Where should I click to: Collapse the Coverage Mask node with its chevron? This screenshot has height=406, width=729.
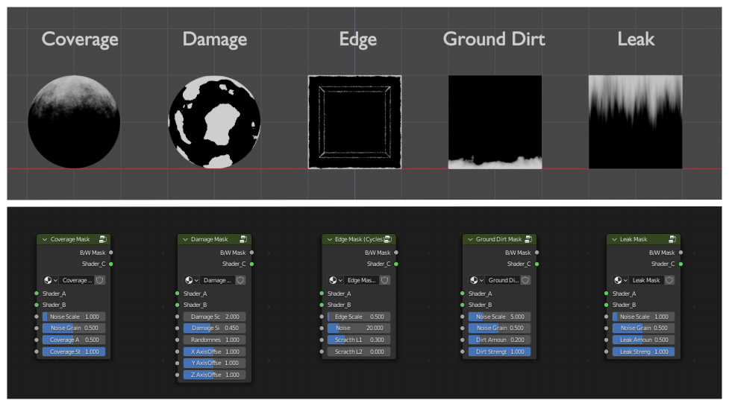(45, 239)
